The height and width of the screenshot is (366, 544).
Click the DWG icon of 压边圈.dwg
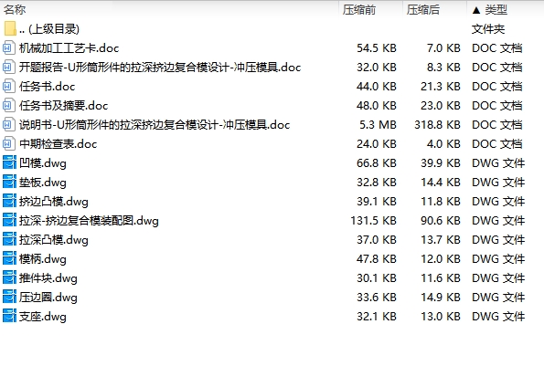coord(9,298)
